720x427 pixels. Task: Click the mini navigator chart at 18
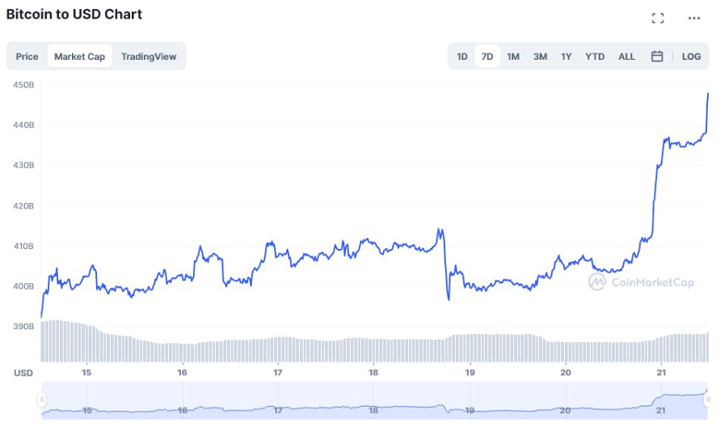point(373,404)
